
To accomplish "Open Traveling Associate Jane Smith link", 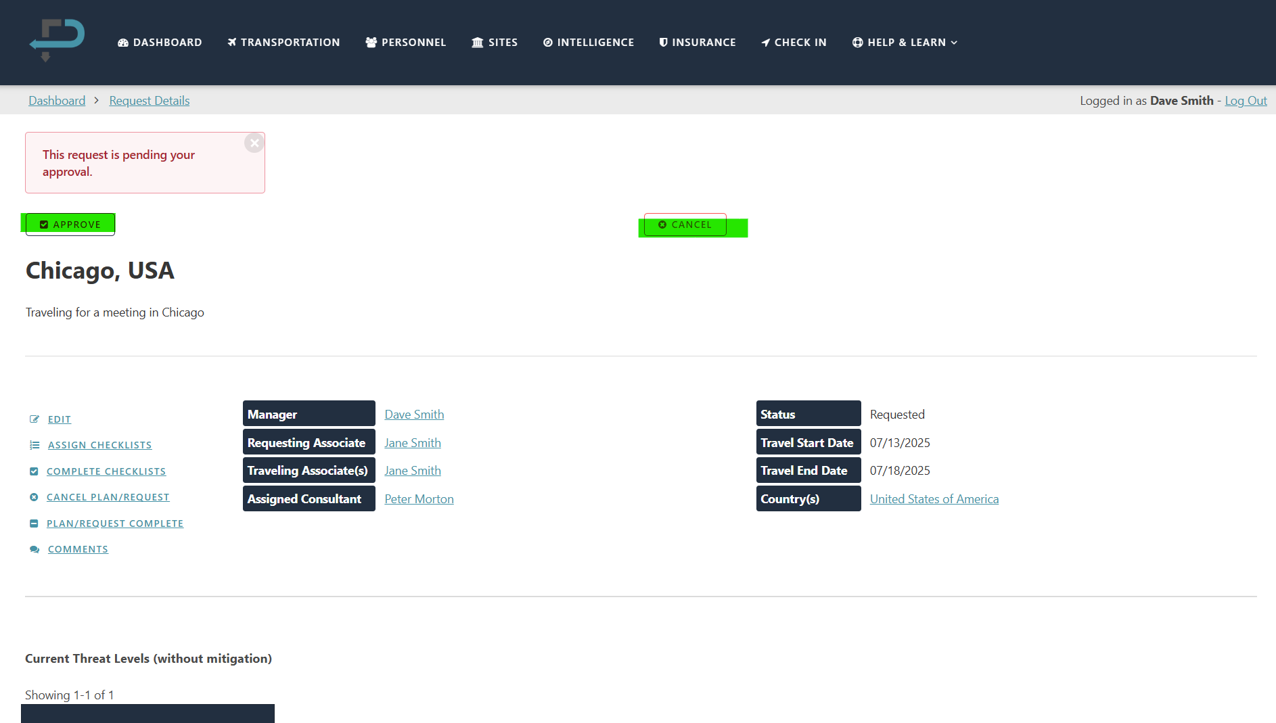I will [x=413, y=471].
